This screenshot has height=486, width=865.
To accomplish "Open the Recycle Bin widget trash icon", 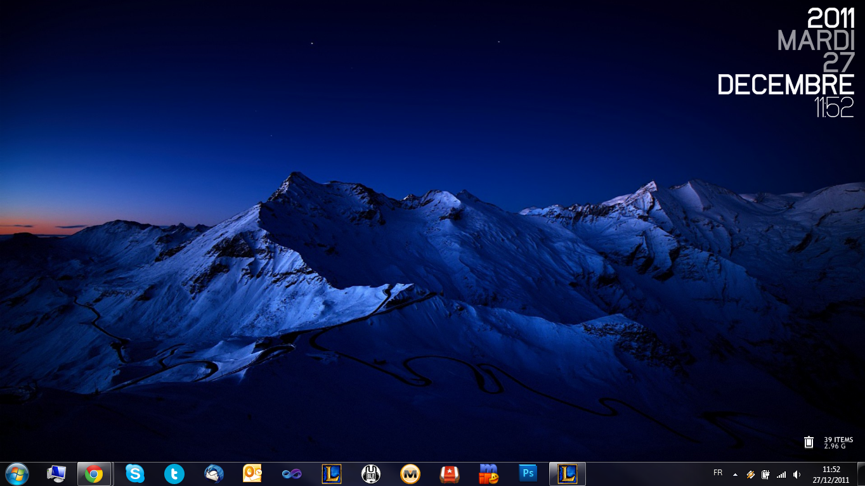I will [809, 442].
